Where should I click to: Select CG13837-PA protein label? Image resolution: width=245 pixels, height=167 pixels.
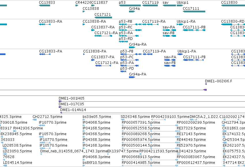[x=103, y=57]
